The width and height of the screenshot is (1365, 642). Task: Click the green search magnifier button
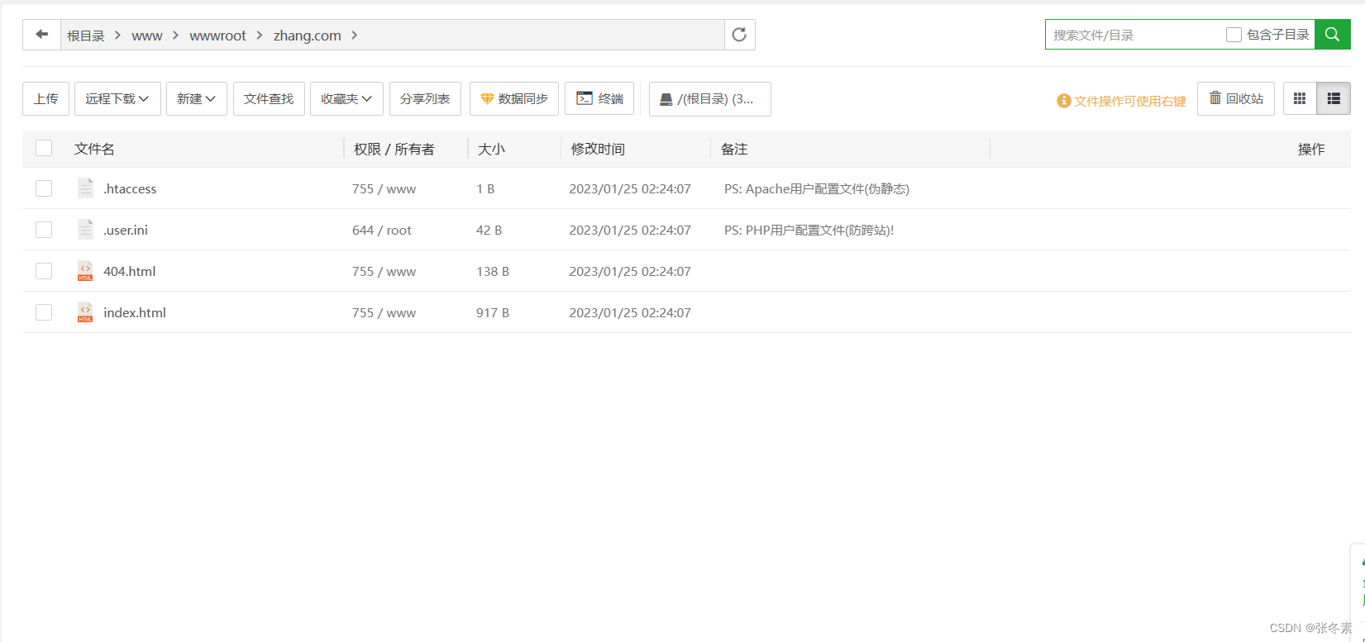(x=1332, y=35)
